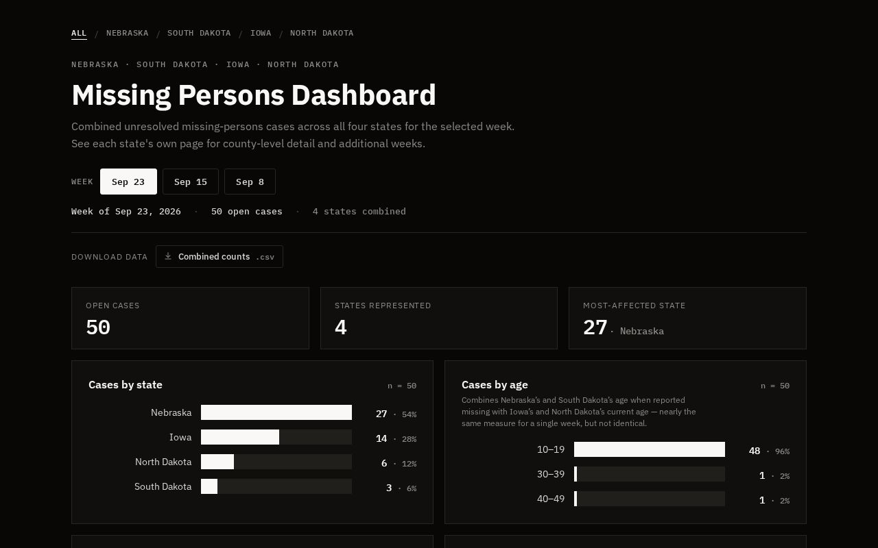
Task: Click the Cases by age title
Action: [x=495, y=385]
